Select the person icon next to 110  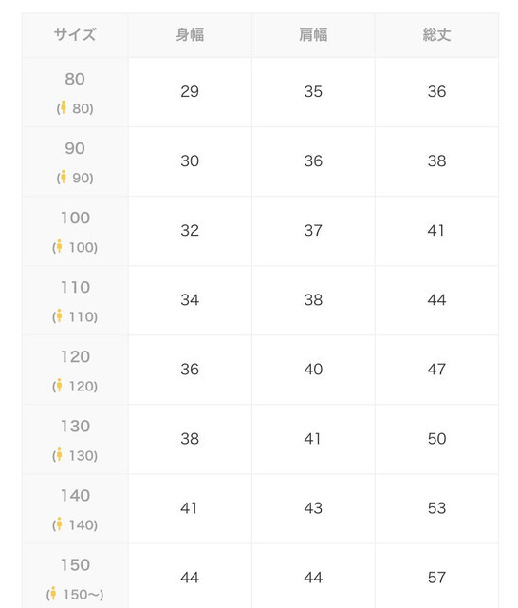tap(59, 315)
